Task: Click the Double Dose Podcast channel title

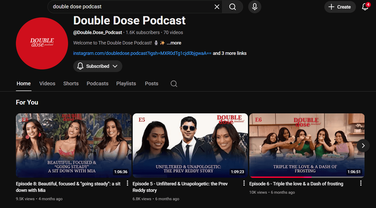Action: click(129, 21)
